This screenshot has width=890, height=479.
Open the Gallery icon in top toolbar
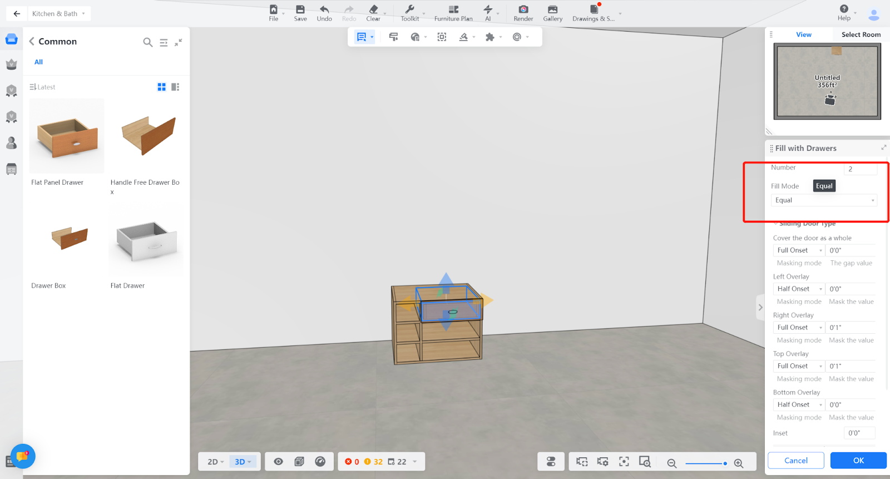(552, 9)
